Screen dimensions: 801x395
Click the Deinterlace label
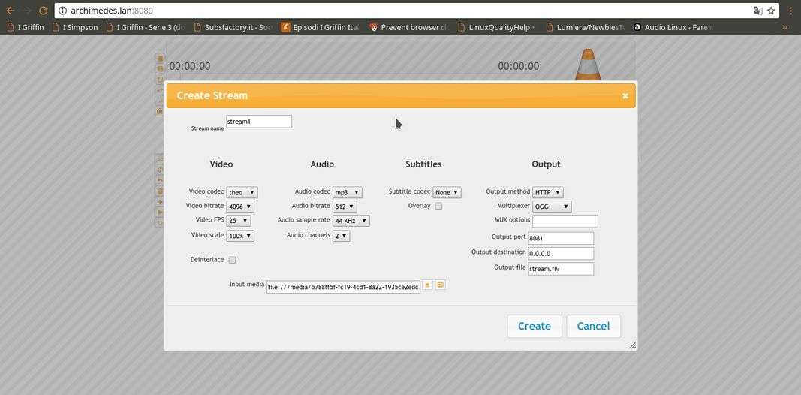coord(207,260)
